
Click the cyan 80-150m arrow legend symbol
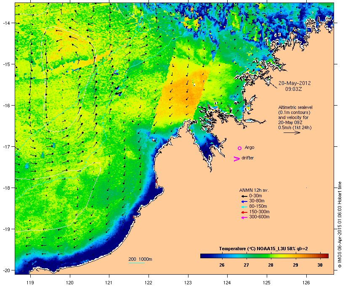coord(244,207)
